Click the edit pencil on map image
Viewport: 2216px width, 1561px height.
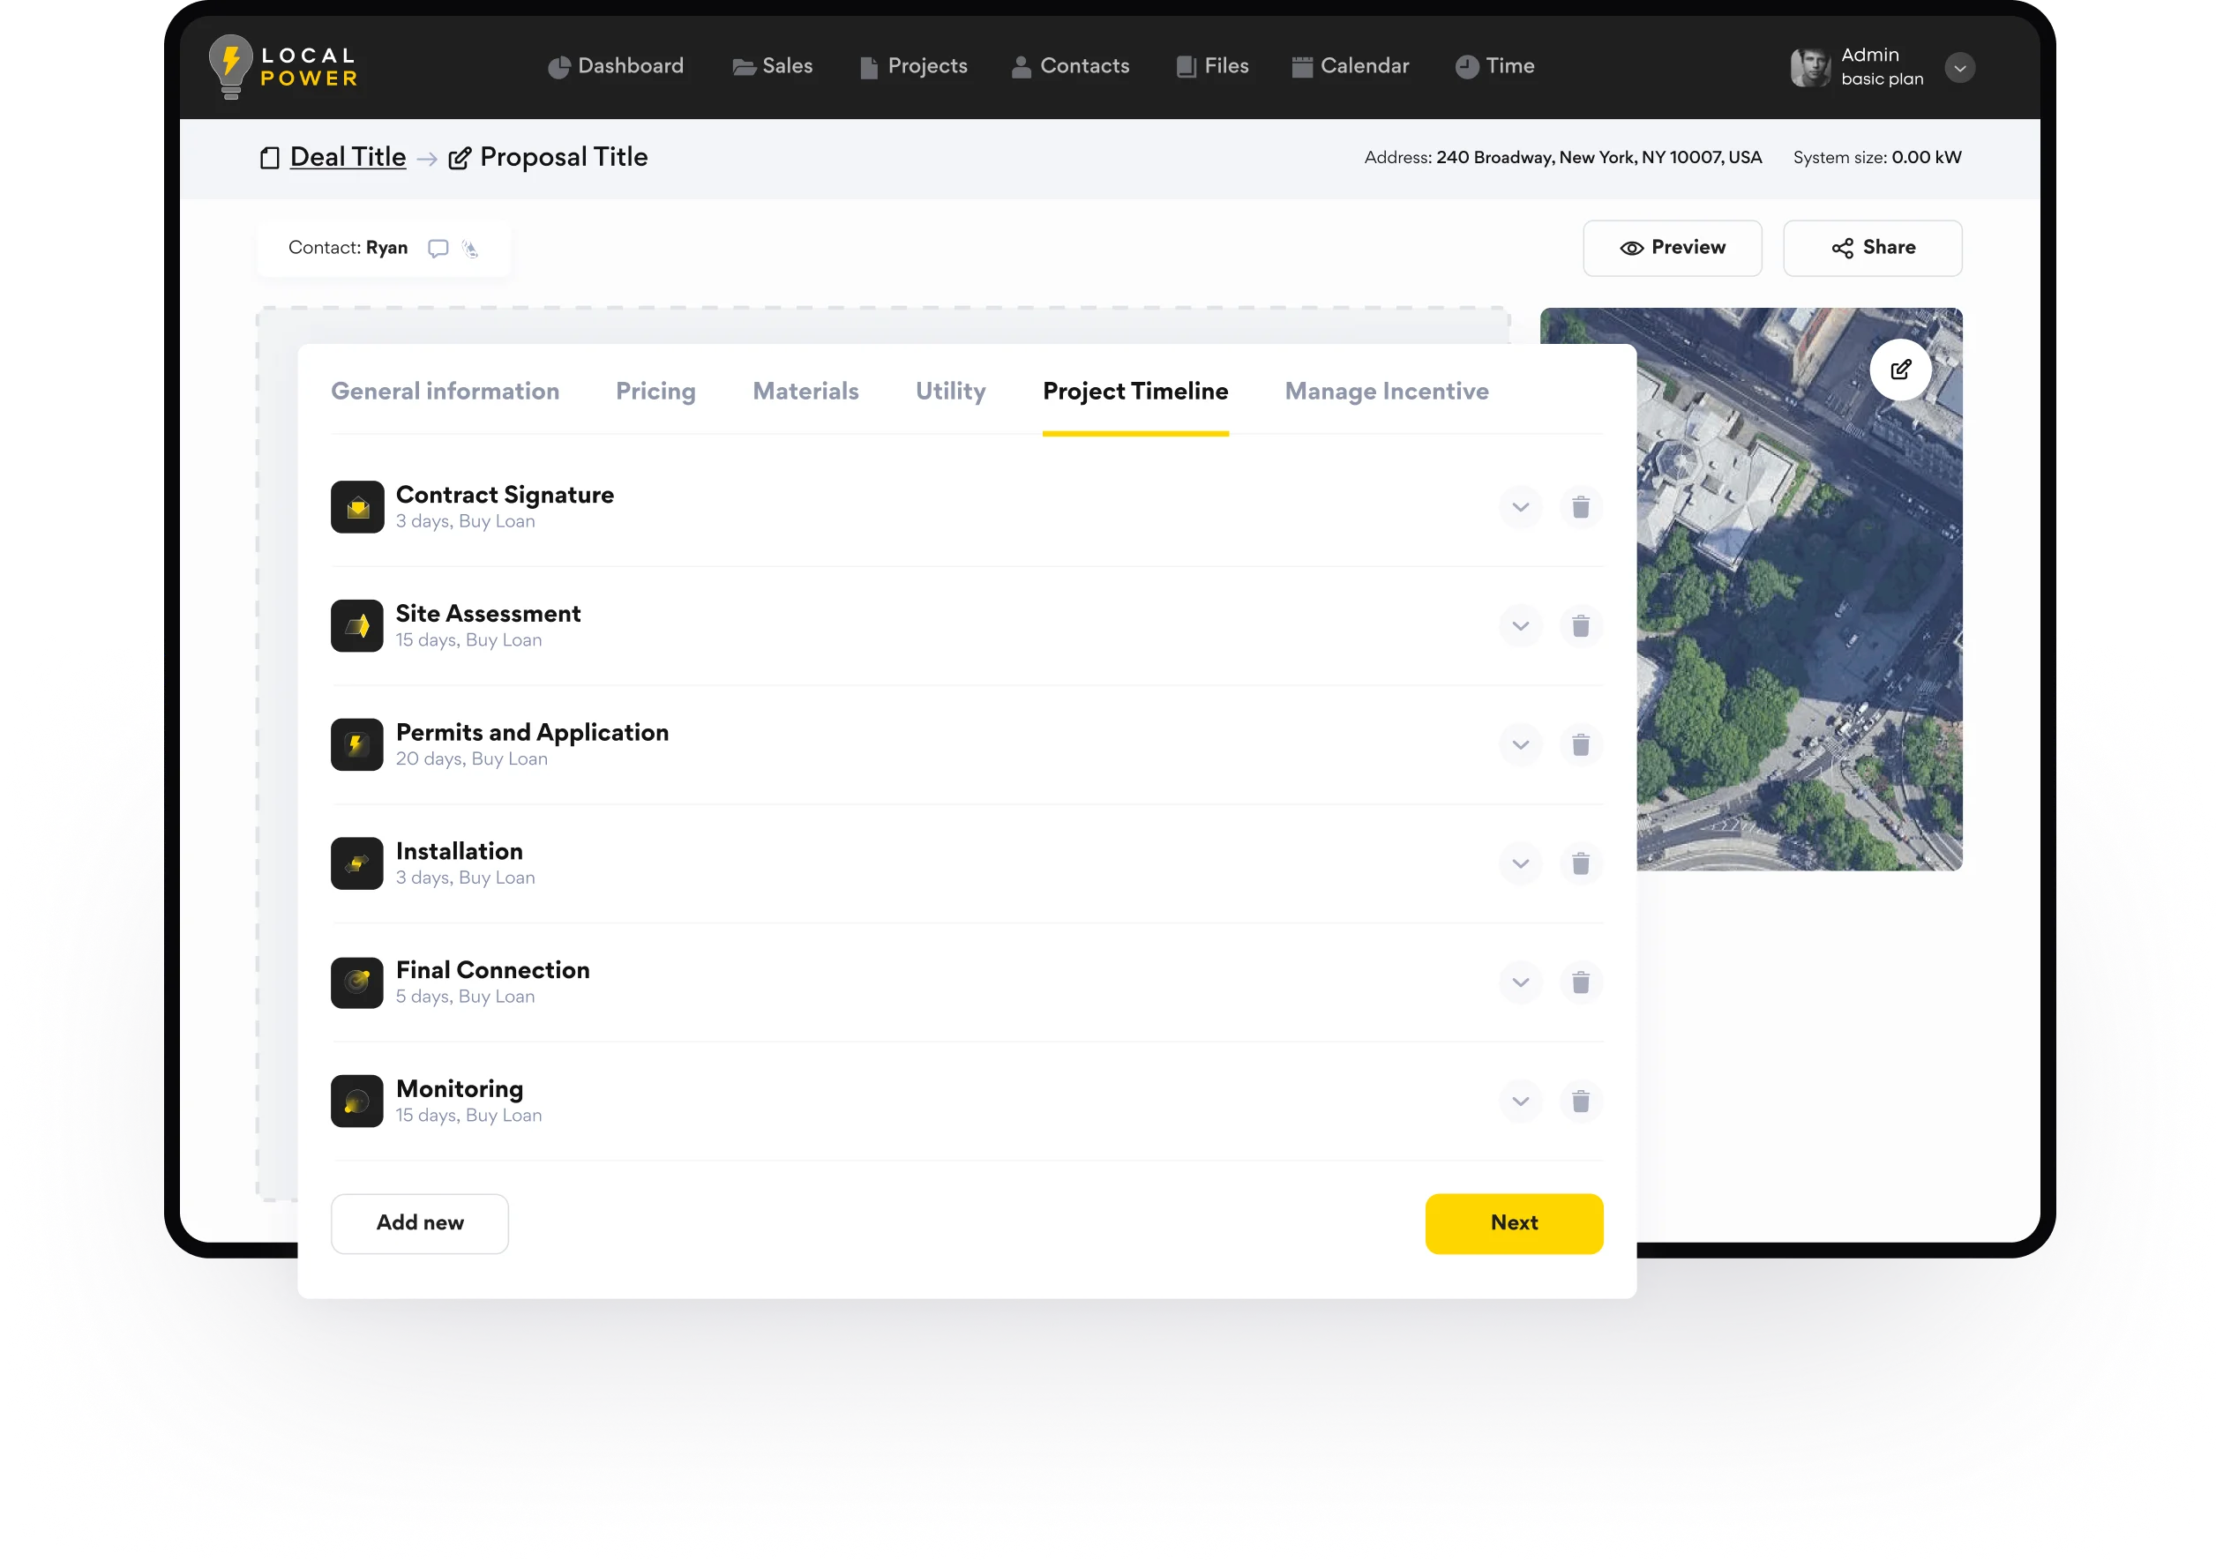click(x=1899, y=370)
